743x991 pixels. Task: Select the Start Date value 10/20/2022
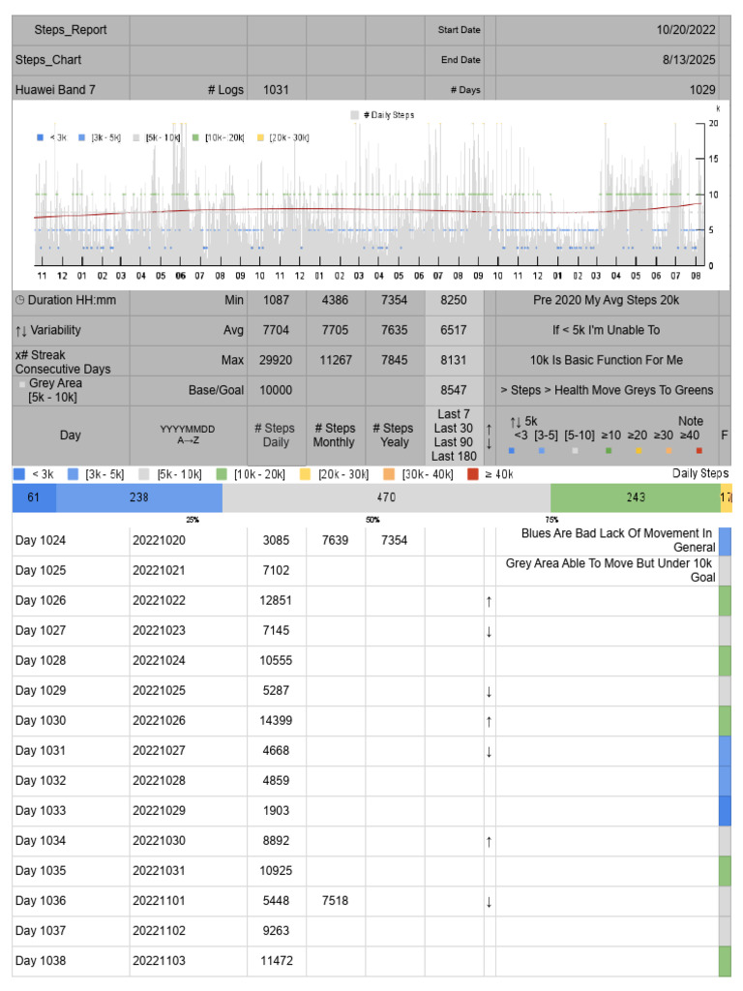[x=607, y=30]
